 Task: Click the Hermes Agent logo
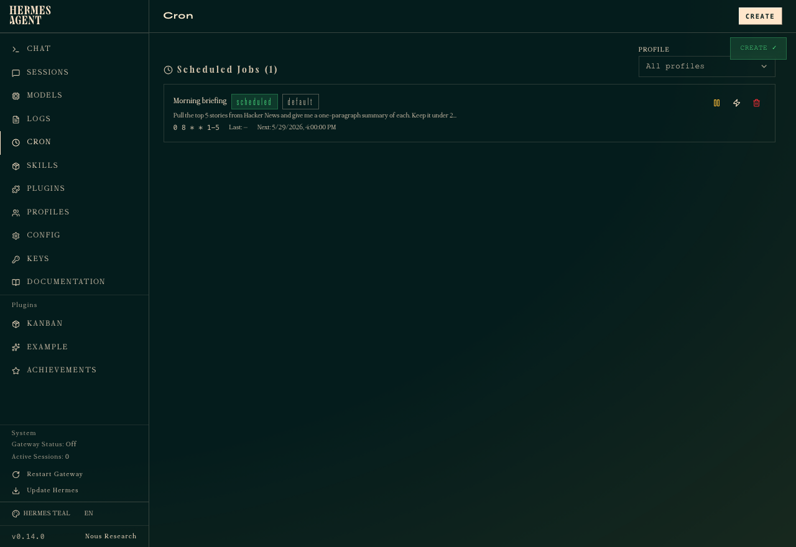point(30,16)
